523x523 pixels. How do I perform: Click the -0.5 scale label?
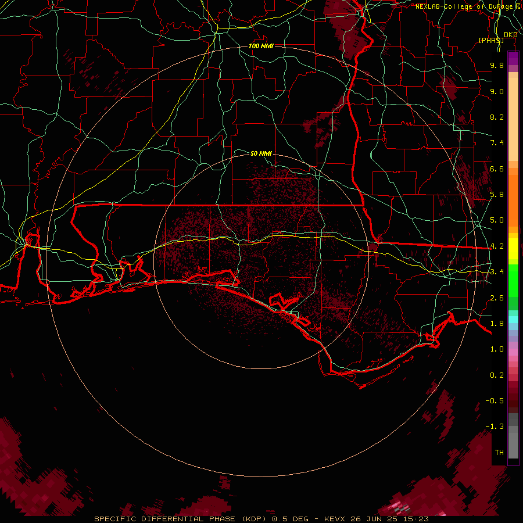click(x=495, y=401)
